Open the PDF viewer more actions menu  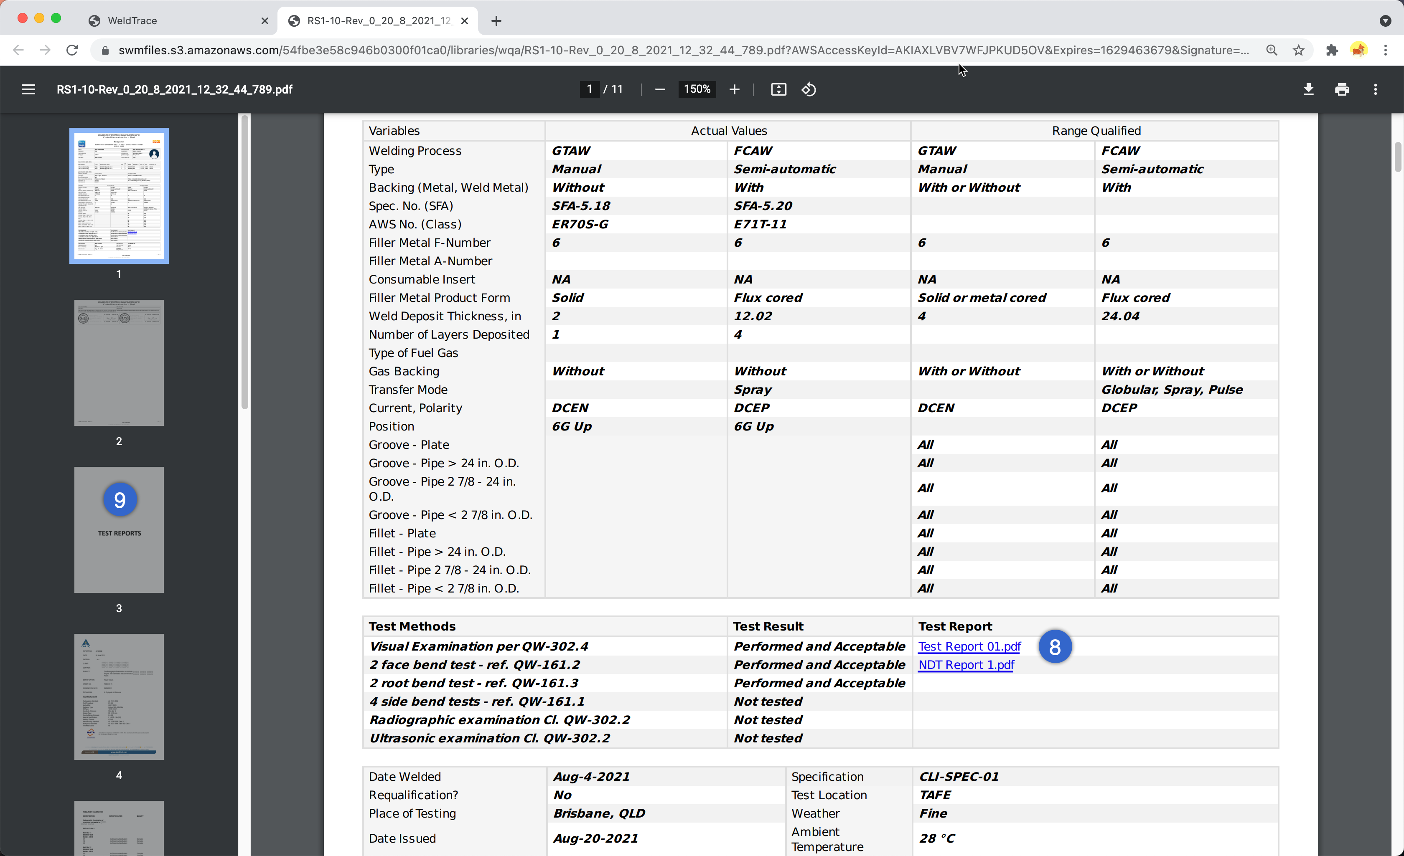tap(1375, 89)
